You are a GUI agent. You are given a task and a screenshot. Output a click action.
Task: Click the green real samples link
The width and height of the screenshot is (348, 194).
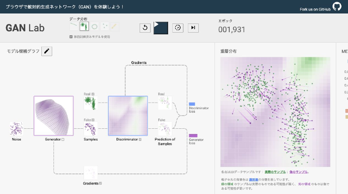[275, 172]
